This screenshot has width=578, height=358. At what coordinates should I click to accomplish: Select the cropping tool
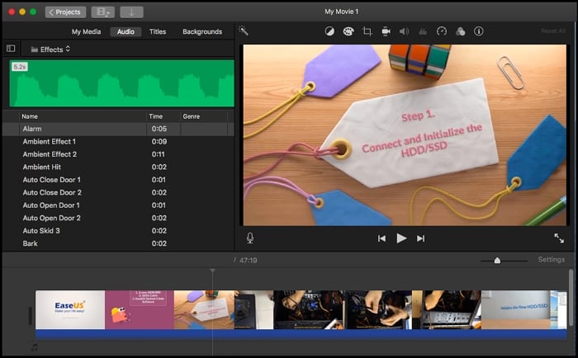coord(367,31)
